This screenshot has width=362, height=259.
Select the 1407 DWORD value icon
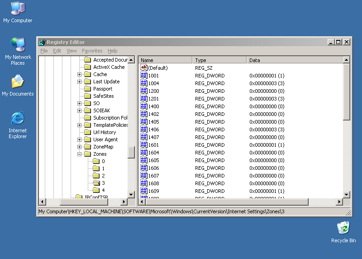(x=143, y=137)
